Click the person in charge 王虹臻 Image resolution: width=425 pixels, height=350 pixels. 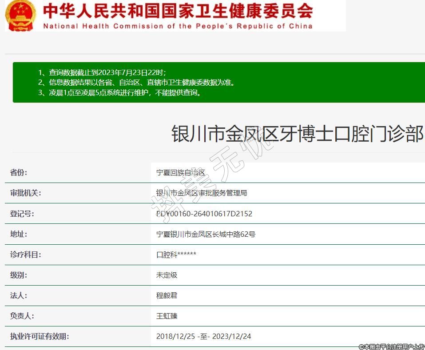pos(167,316)
